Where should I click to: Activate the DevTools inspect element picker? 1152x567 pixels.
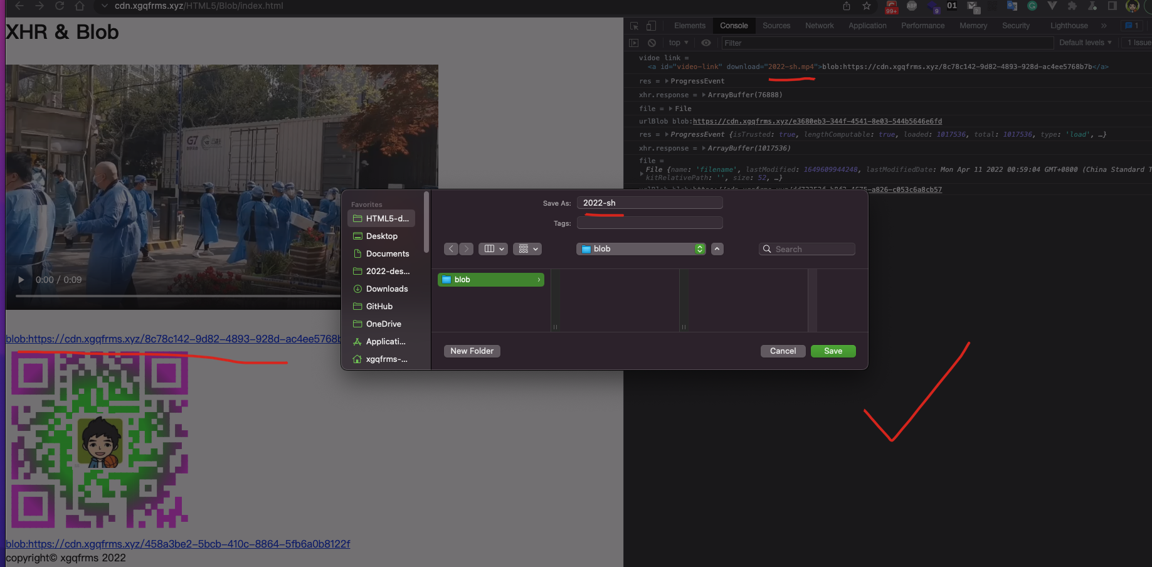pos(635,26)
